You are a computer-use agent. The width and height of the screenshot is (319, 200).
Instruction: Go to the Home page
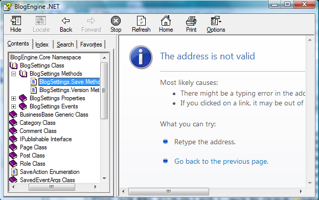pyautogui.click(x=166, y=24)
